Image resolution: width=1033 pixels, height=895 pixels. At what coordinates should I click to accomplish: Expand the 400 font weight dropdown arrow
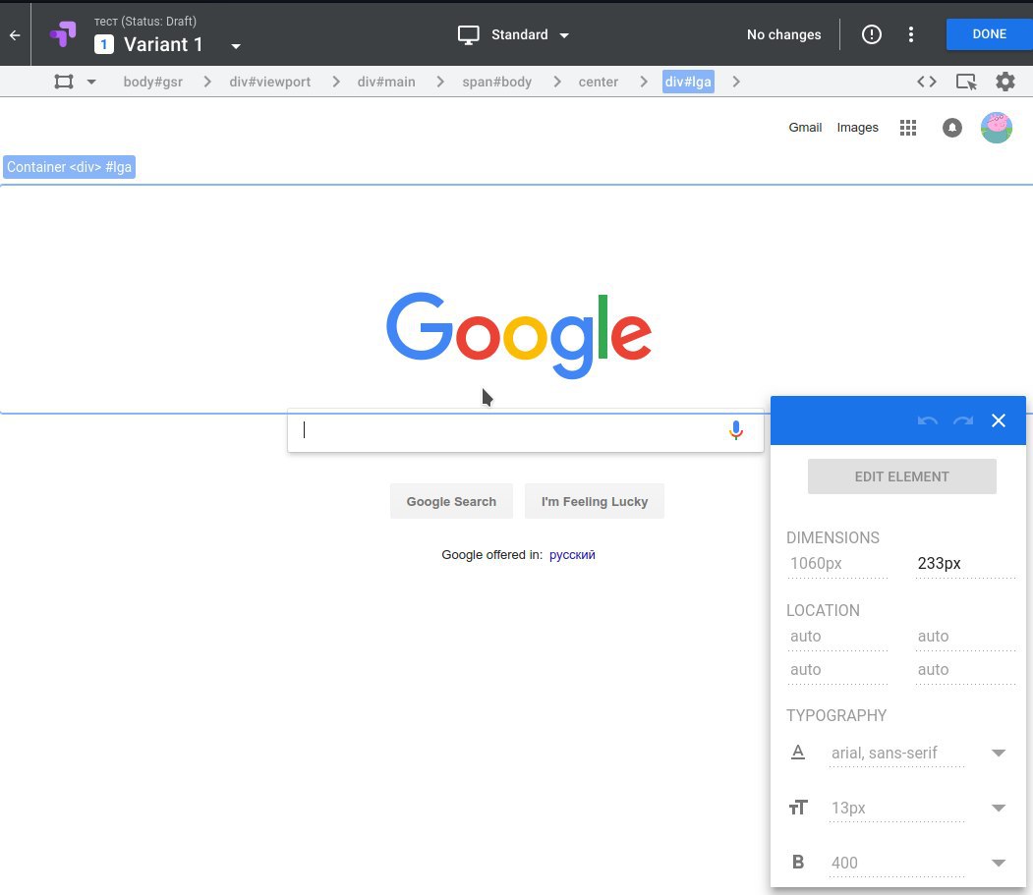point(998,863)
